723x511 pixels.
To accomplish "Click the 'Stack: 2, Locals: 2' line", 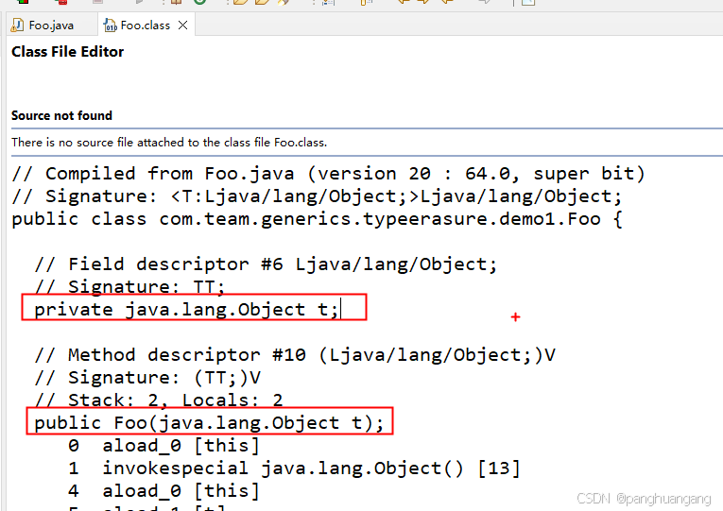I will 159,400.
